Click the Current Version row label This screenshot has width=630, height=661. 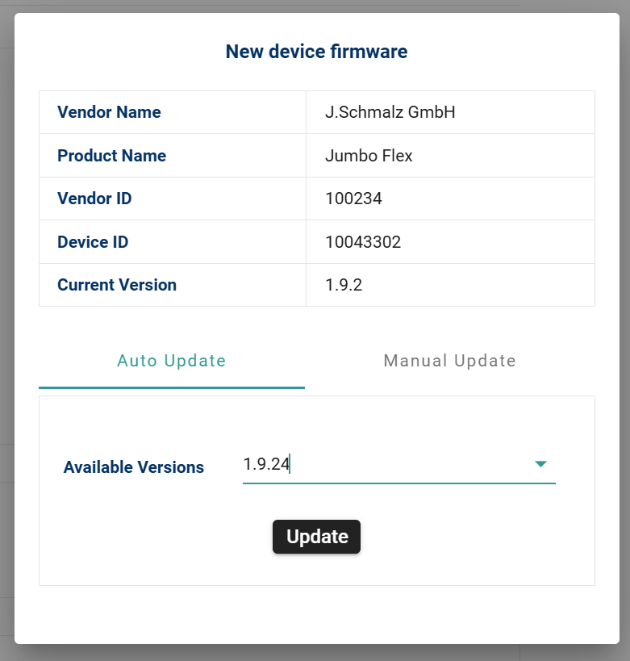[x=117, y=285]
